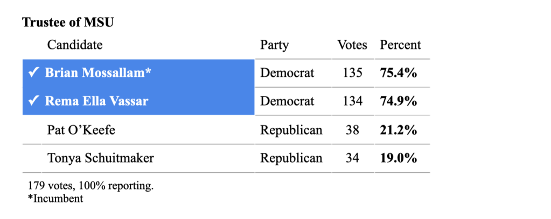The width and height of the screenshot is (551, 219).
Task: Click the Candidate column header
Action: click(75, 45)
